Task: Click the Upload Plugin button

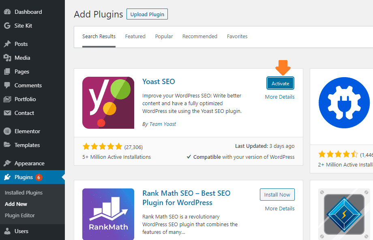Action: (147, 14)
